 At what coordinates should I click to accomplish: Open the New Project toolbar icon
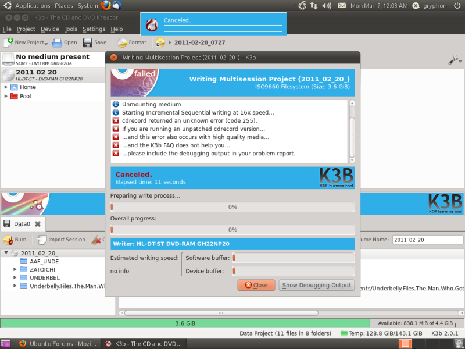coord(8,42)
